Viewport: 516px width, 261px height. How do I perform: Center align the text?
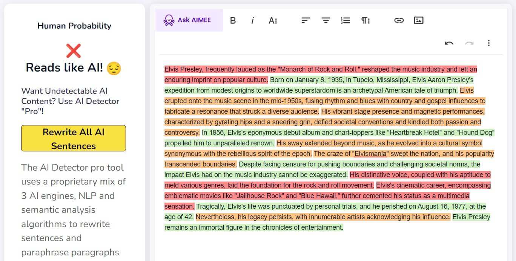[326, 20]
